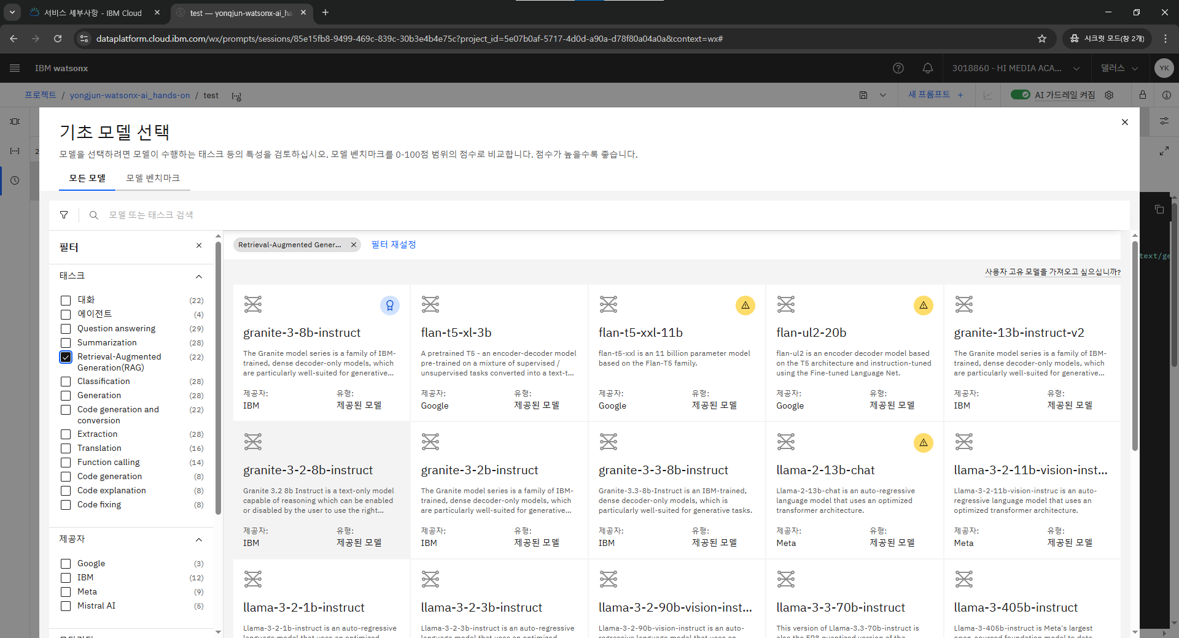Select the granite-3-3-8b-instruct model card
1179x638 pixels.
point(677,490)
